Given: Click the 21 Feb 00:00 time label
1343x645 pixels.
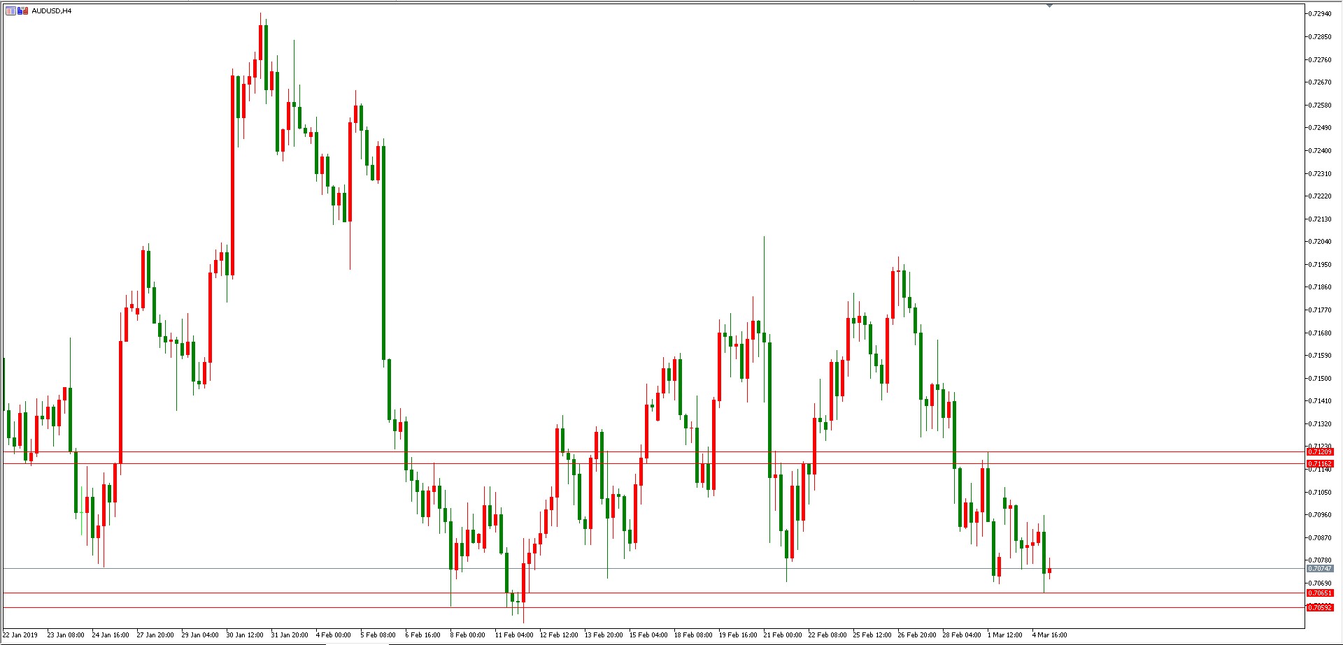Looking at the screenshot, I should (783, 635).
